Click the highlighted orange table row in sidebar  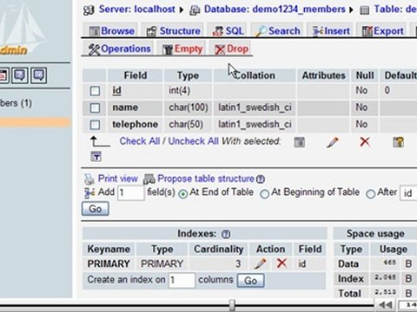point(35,122)
